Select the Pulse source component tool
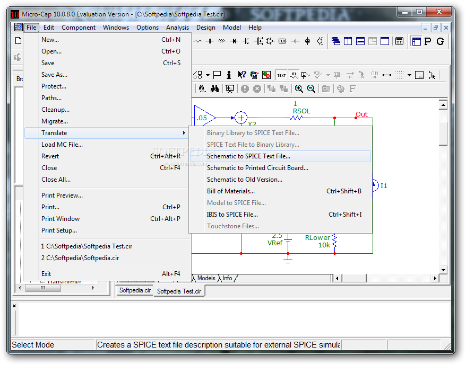The height and width of the screenshot is (365, 466). (x=283, y=41)
